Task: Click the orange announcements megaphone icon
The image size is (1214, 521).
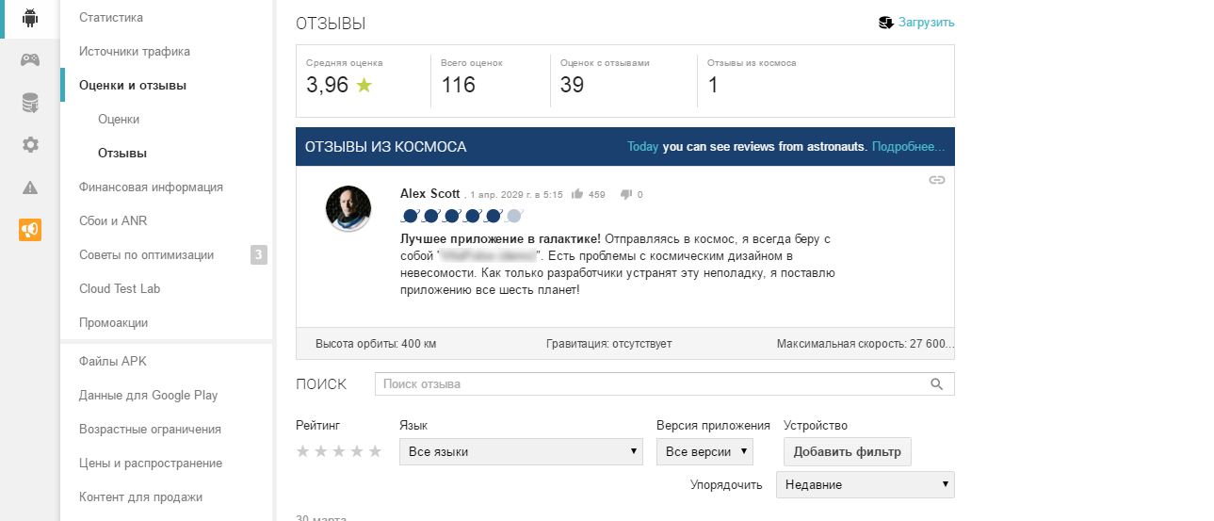Action: (x=30, y=230)
